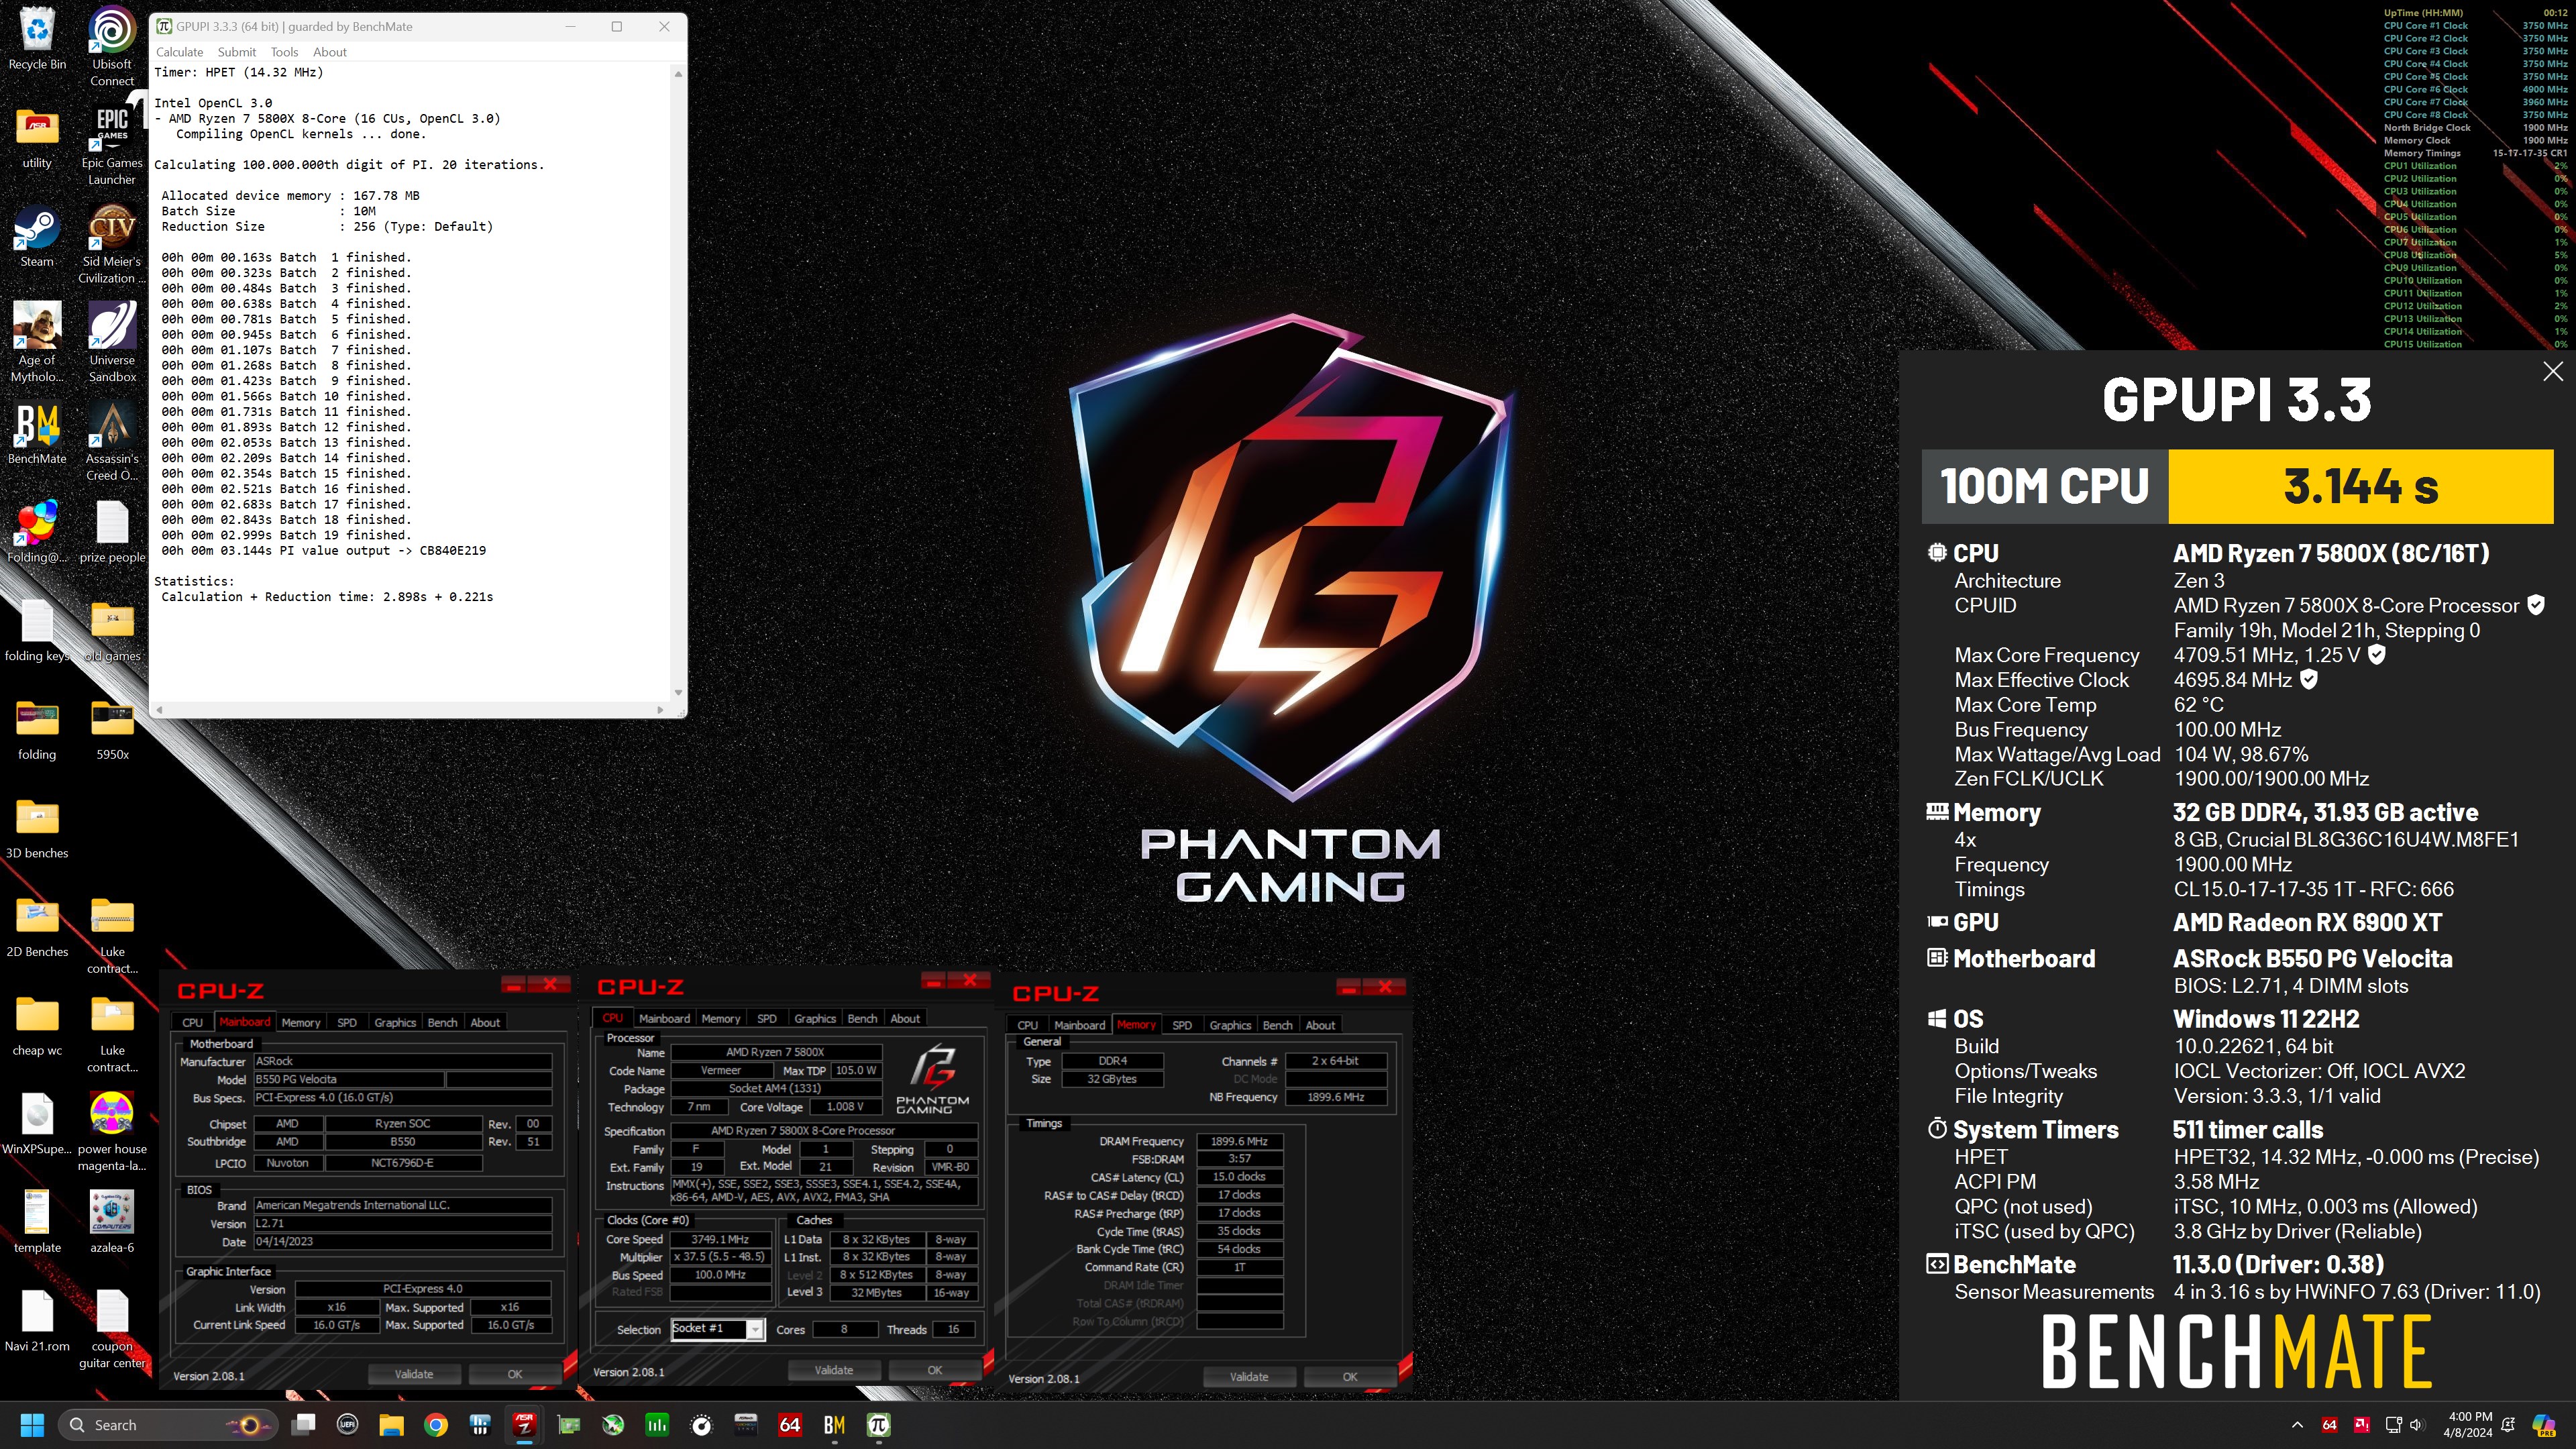Open the clock showing 4:00 PM
Screen dimensions: 2576x1449
click(2468, 1424)
